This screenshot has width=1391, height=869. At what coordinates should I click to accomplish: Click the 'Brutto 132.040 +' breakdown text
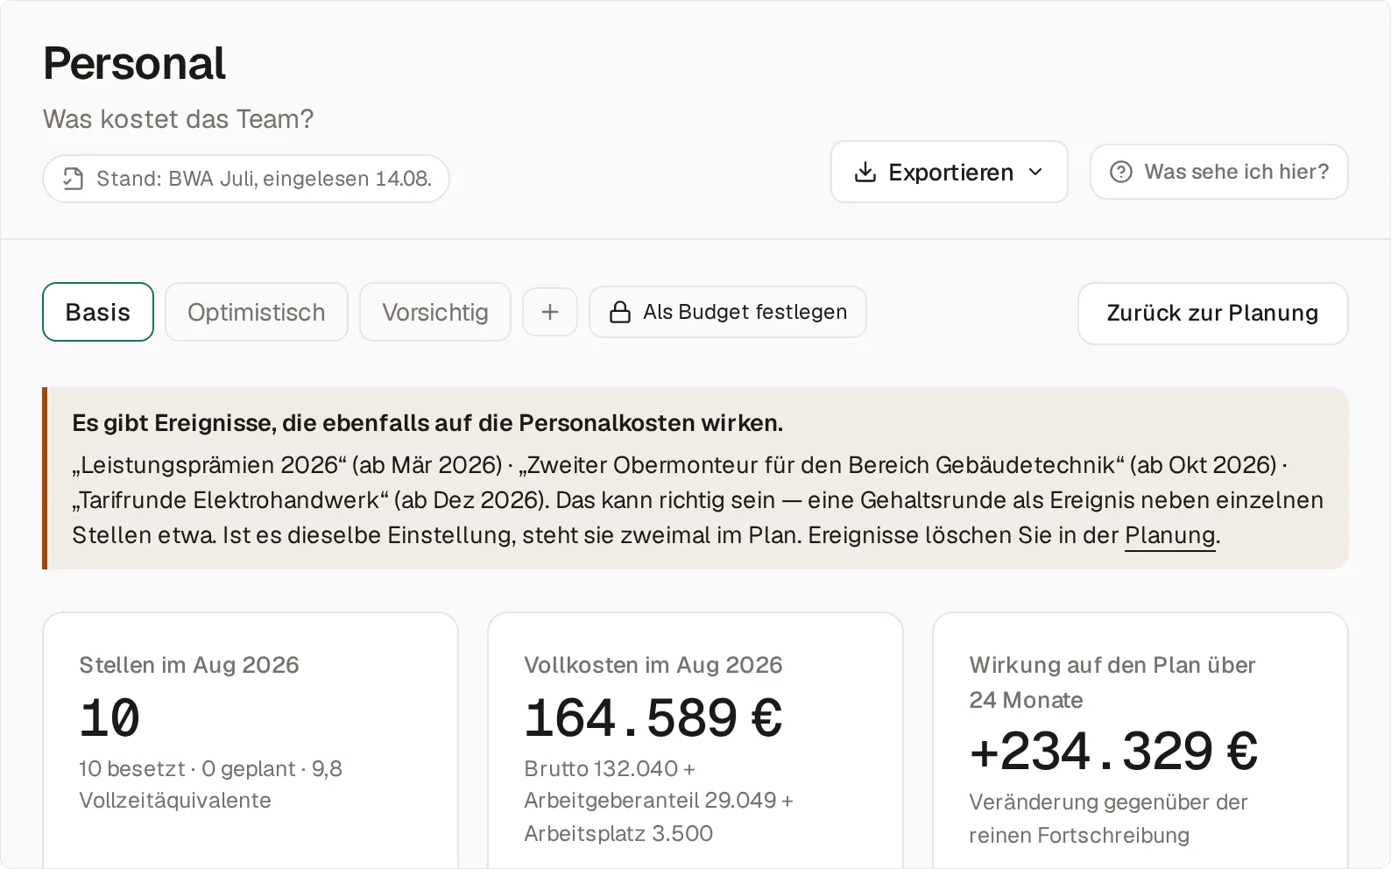pos(610,769)
